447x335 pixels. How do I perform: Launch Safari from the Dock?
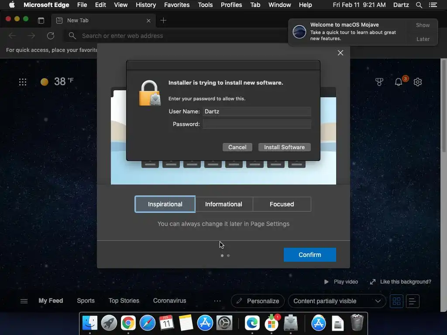[148, 323]
